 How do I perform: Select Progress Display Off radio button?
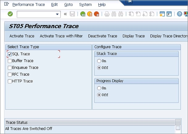(99, 95)
